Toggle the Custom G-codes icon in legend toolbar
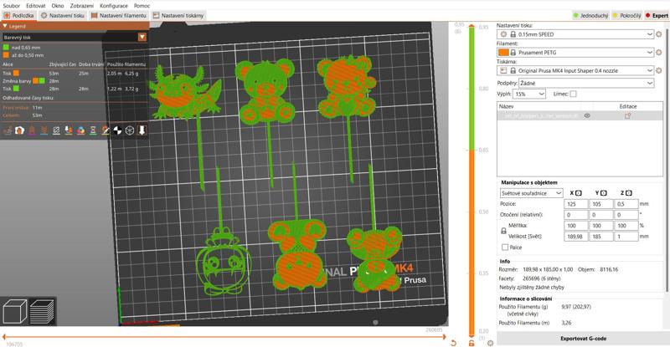This screenshot has width=670, height=347. tap(106, 130)
